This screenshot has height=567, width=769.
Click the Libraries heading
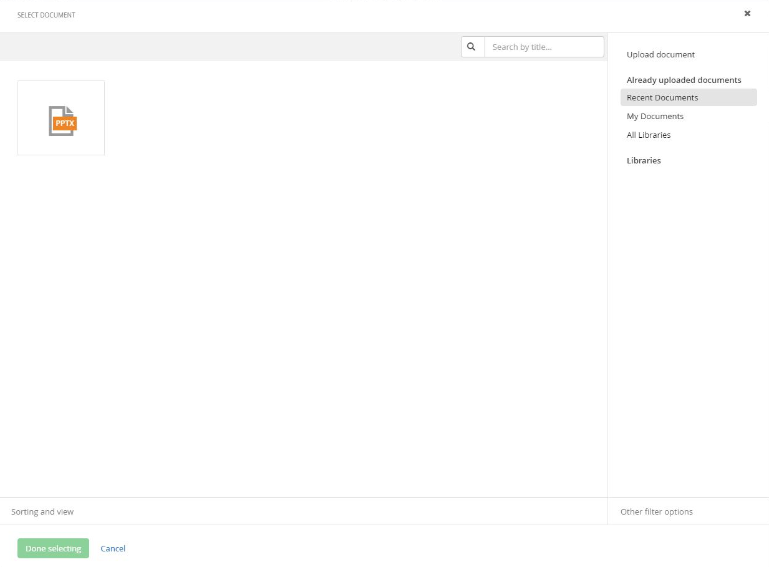tap(644, 161)
